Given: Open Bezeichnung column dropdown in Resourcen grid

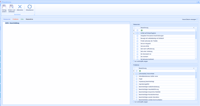Looking at the screenshot, I should [x=194, y=28].
